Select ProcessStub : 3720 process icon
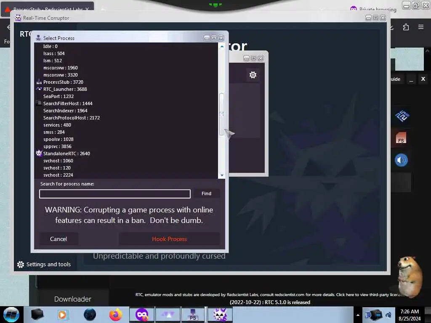 pyautogui.click(x=39, y=82)
